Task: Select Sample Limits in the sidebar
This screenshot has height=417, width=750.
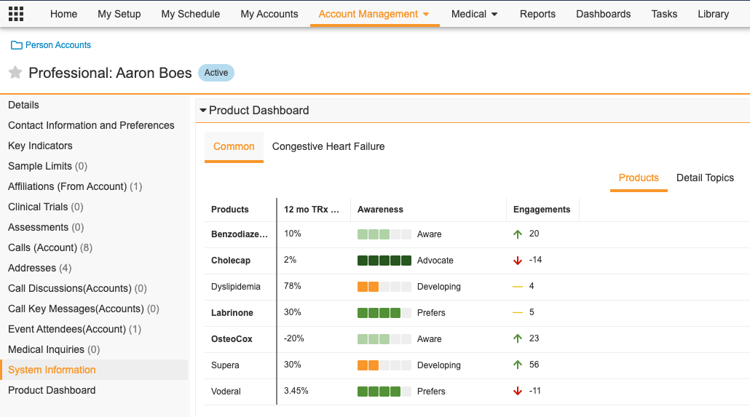Action: [40, 166]
